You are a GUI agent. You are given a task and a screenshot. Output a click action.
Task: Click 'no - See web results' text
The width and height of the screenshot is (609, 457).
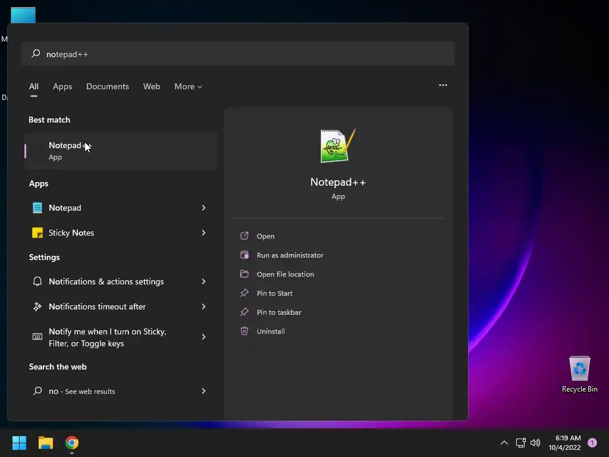click(82, 391)
